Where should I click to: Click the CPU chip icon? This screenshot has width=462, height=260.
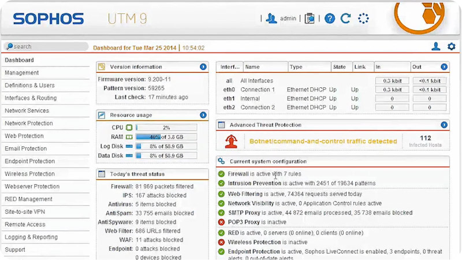(x=129, y=127)
